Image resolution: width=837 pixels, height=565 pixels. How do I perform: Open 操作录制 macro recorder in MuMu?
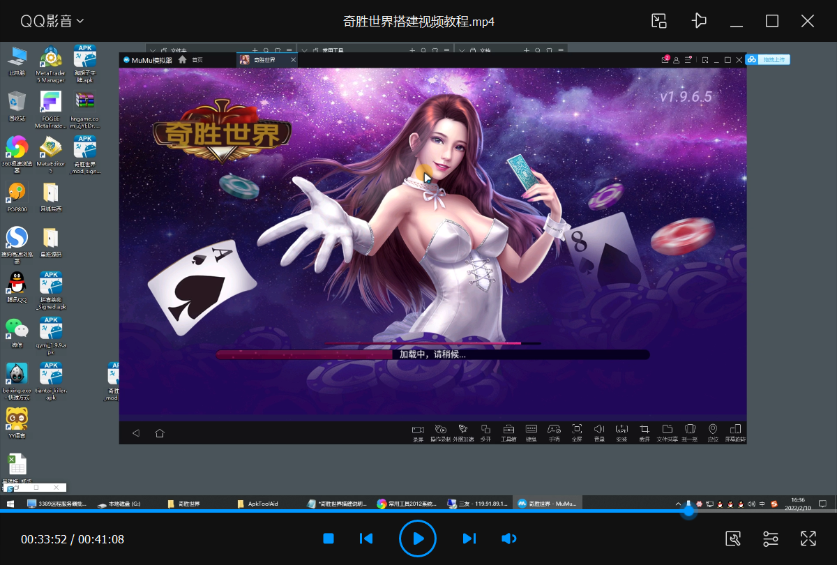(x=441, y=432)
